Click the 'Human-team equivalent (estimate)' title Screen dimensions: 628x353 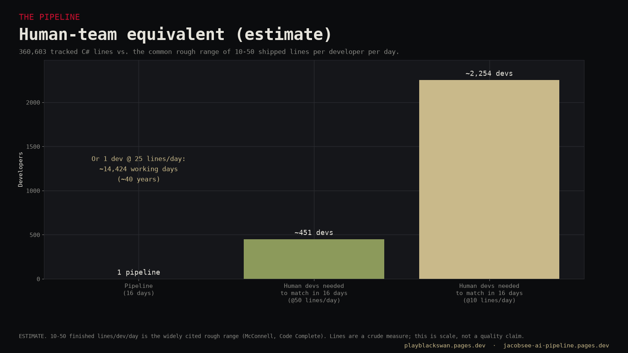tap(175, 35)
